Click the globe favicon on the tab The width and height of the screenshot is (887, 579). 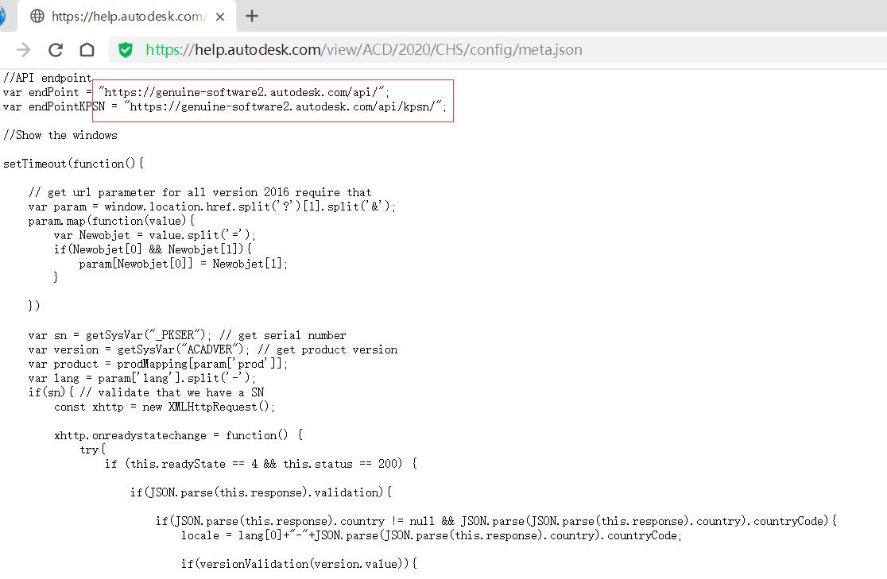[37, 17]
